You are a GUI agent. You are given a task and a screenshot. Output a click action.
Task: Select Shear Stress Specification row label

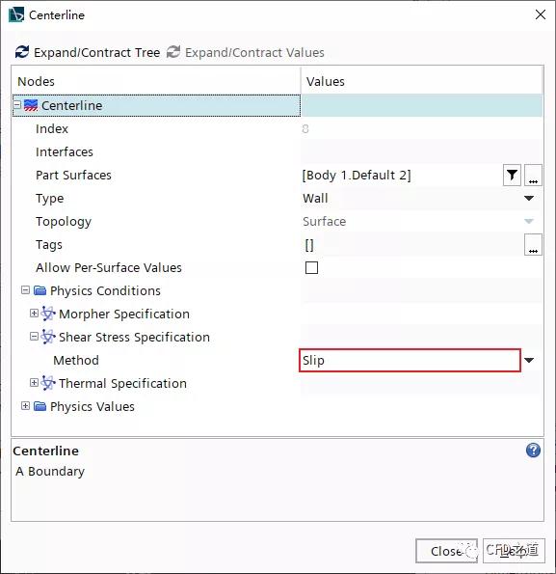(135, 337)
